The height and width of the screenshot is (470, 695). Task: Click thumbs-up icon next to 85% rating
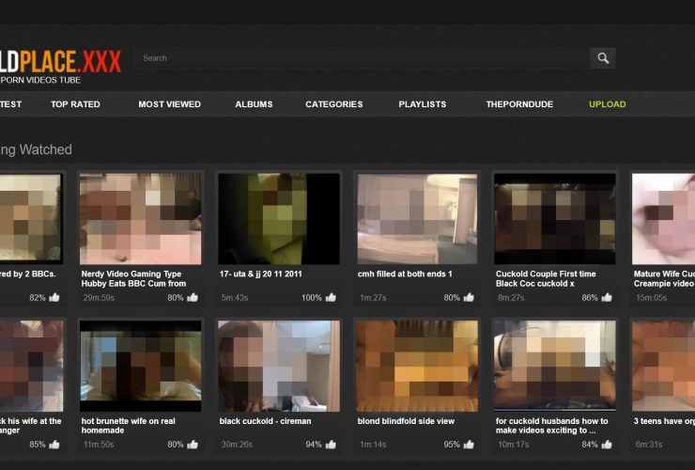pos(54,444)
